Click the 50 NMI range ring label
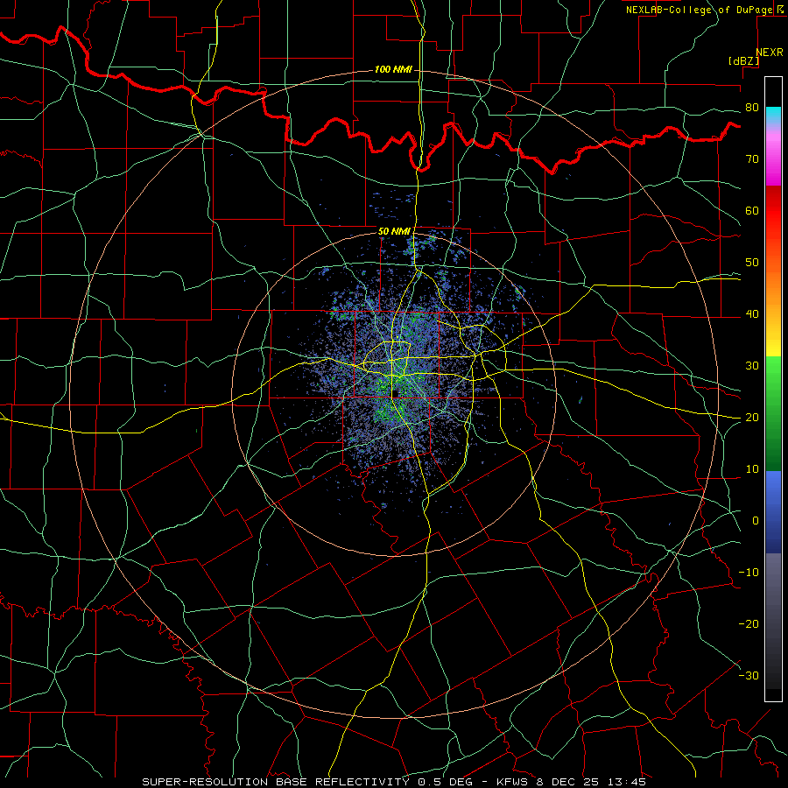788x788 pixels. pyautogui.click(x=394, y=232)
